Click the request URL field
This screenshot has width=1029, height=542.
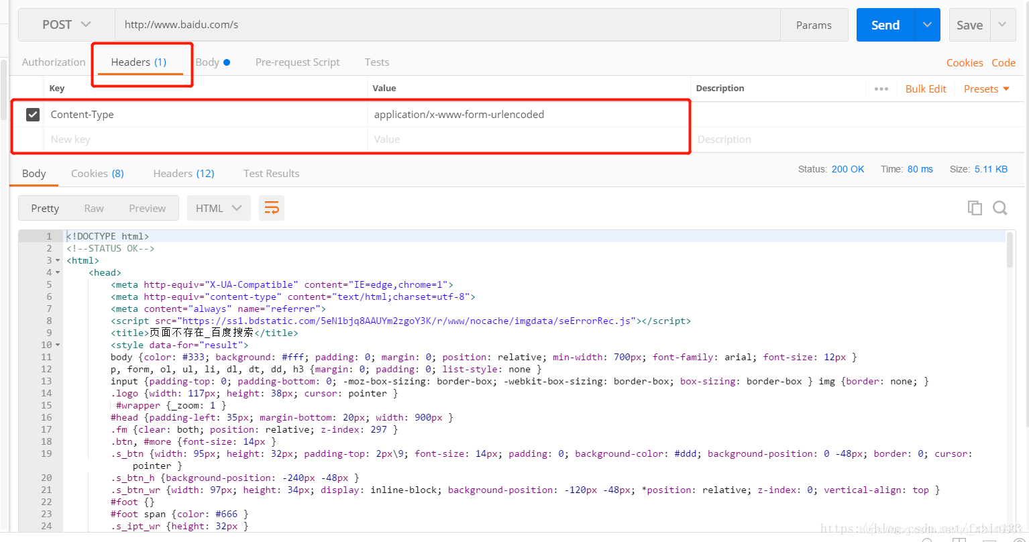tap(447, 25)
